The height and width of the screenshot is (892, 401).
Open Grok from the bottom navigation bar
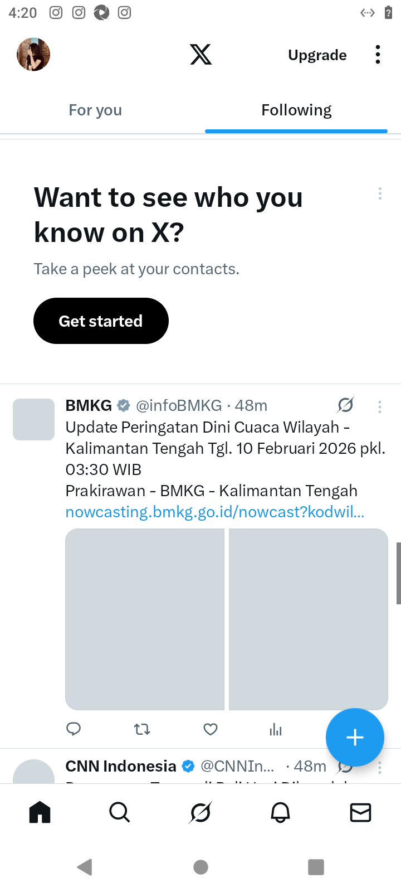[200, 812]
